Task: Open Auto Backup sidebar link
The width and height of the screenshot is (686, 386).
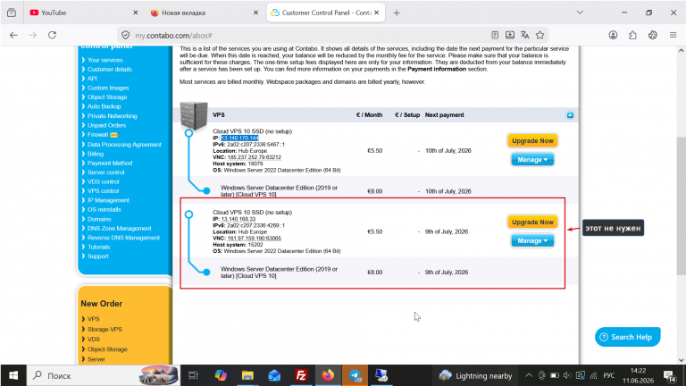Action: pyautogui.click(x=105, y=106)
